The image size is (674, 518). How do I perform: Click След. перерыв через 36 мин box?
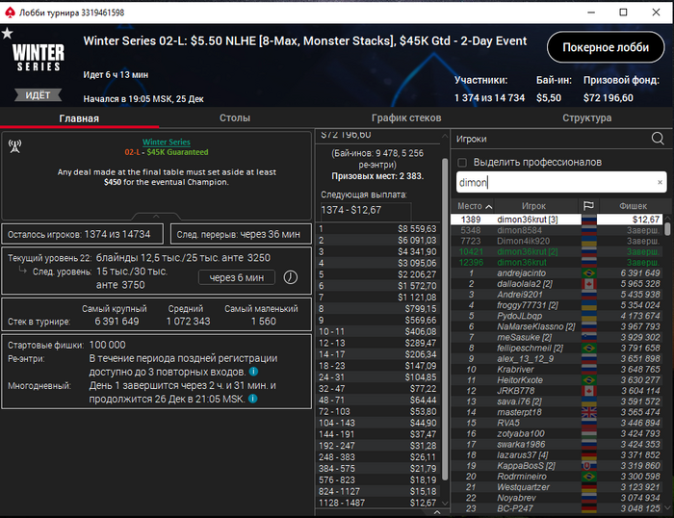[241, 234]
